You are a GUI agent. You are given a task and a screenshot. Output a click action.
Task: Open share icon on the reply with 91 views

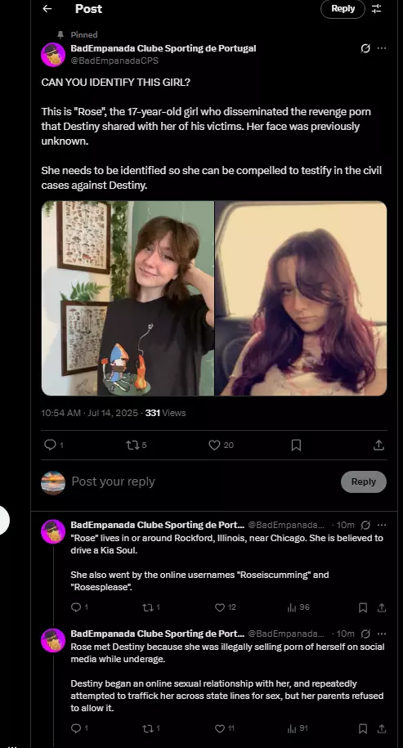(x=382, y=728)
